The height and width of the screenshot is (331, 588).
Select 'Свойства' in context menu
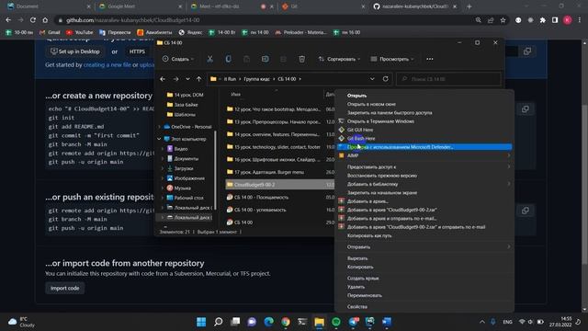(357, 306)
